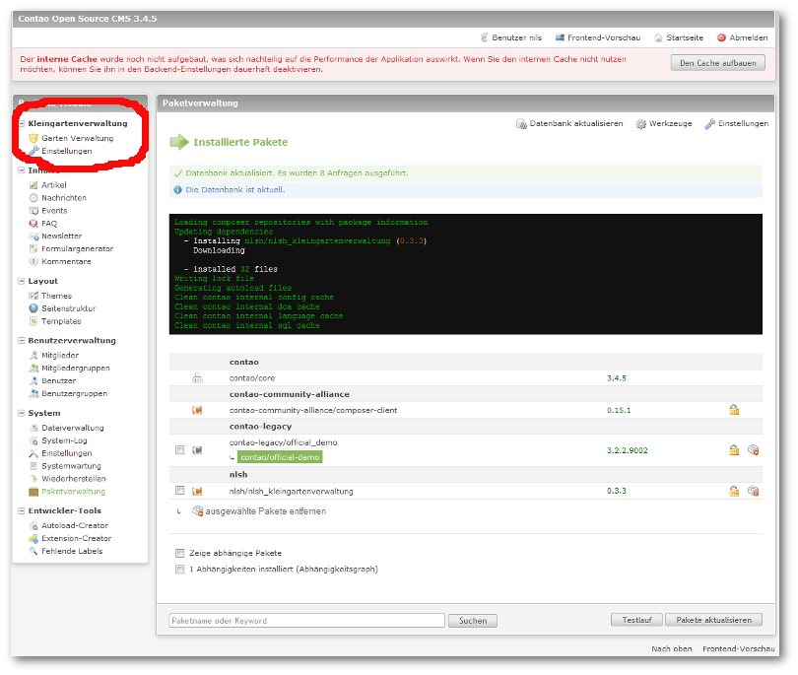Open the Benutzer sidebar entry
798x675 pixels.
point(58,380)
